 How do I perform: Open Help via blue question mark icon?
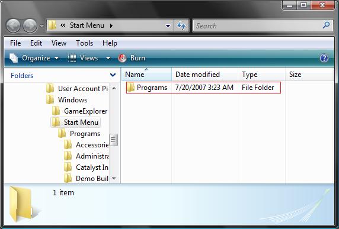click(x=324, y=58)
